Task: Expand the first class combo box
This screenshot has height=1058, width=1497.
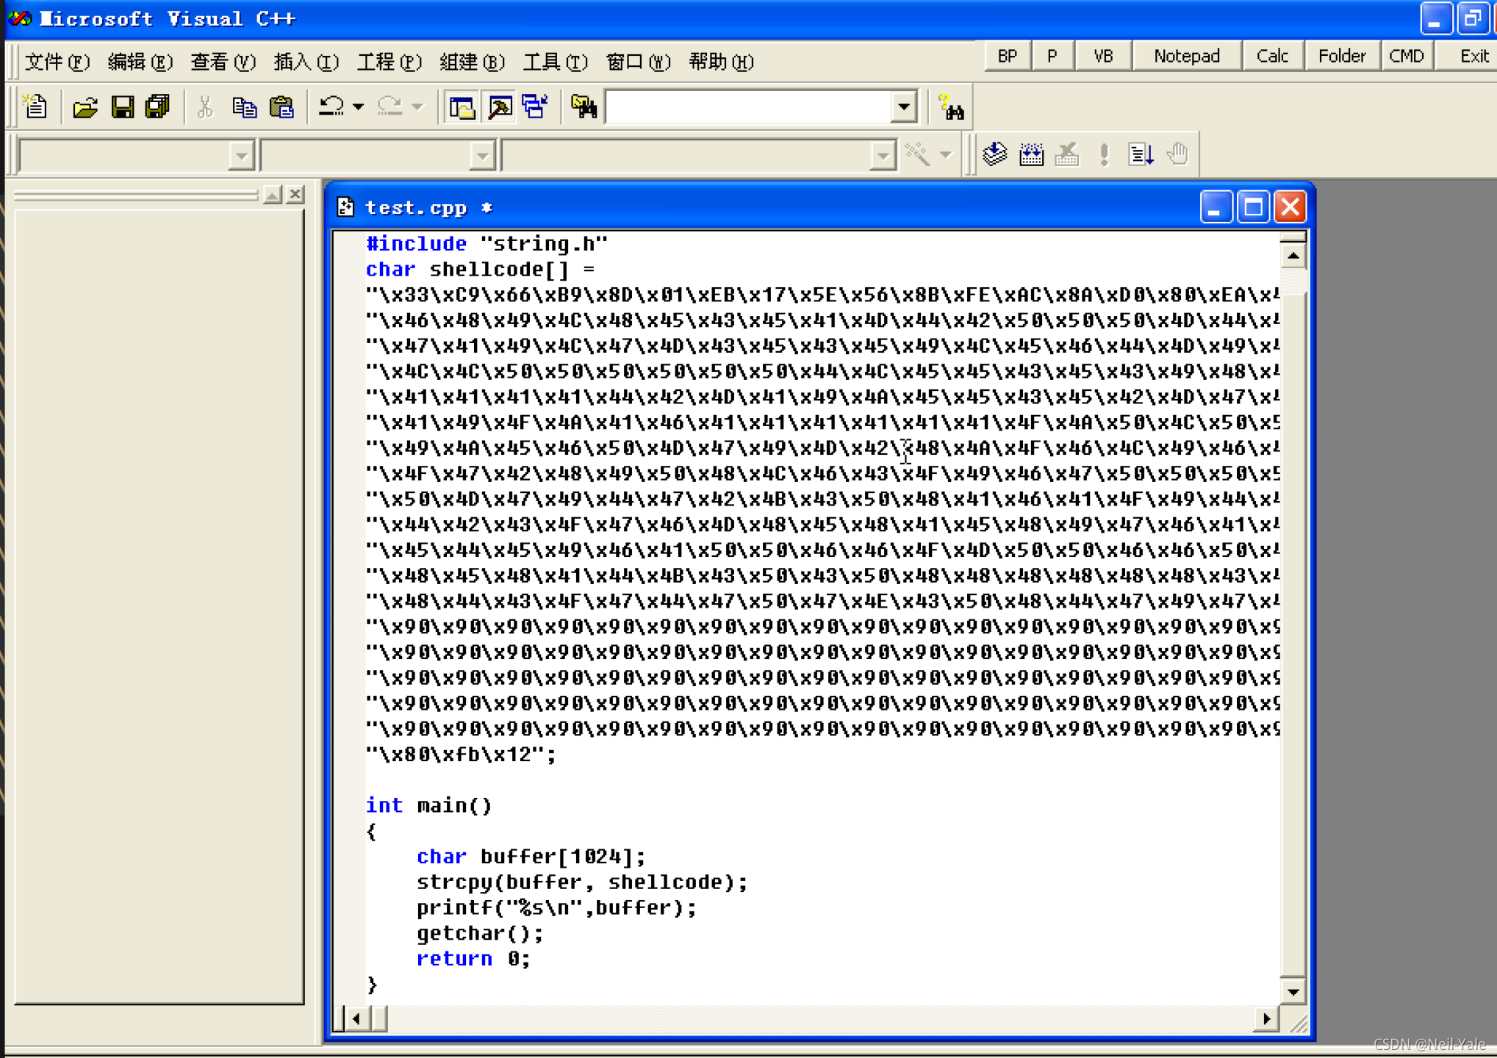Action: [240, 156]
